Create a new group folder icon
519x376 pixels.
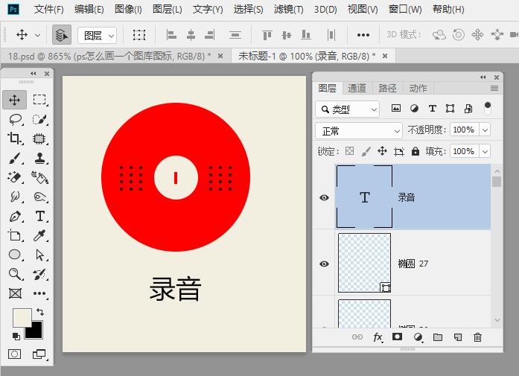438,337
